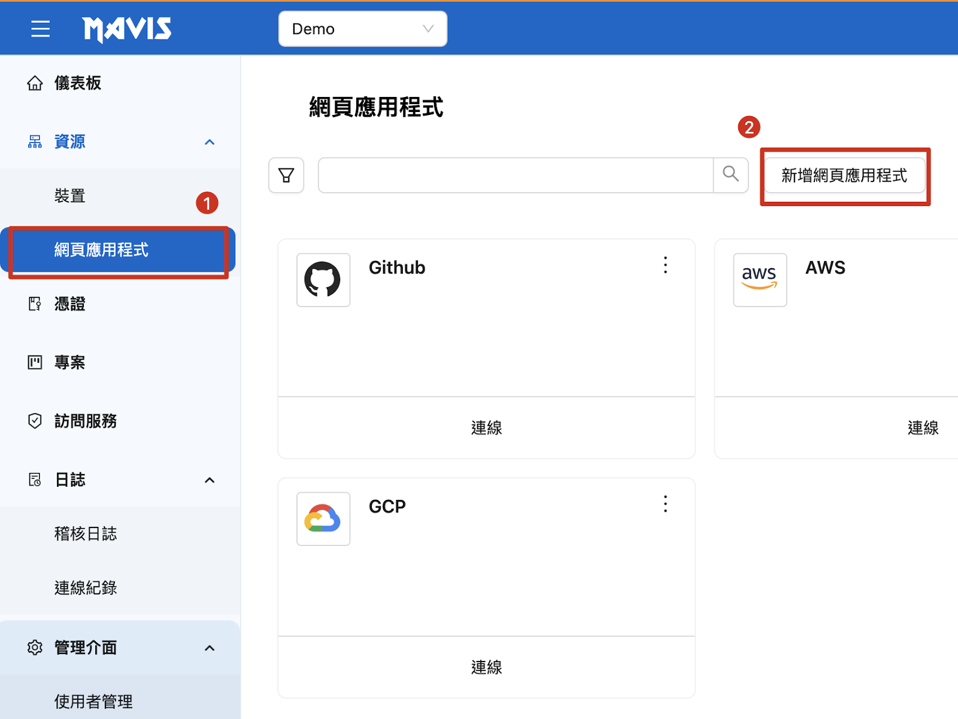The height and width of the screenshot is (719, 958).
Task: Focus the web application search field
Action: click(x=515, y=175)
